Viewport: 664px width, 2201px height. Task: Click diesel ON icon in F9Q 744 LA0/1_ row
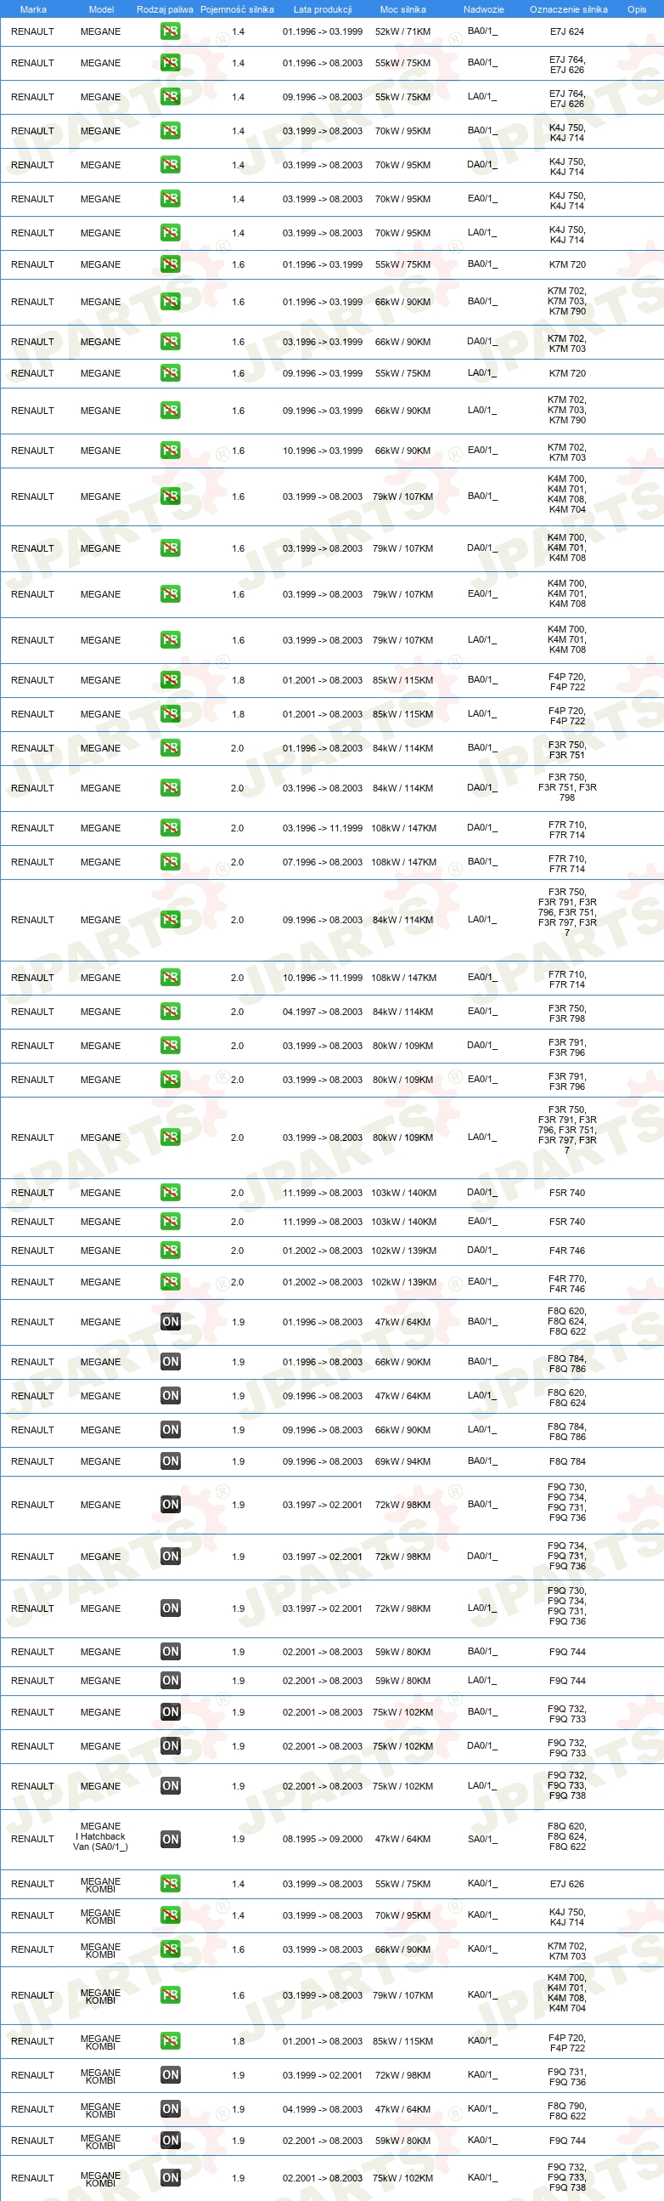(170, 1681)
